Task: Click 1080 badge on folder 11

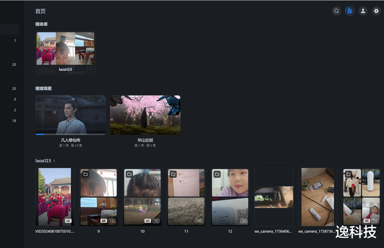Action: coord(199,221)
